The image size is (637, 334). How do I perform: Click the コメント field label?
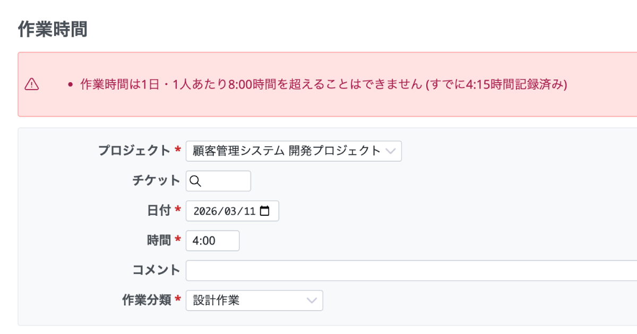[156, 270]
